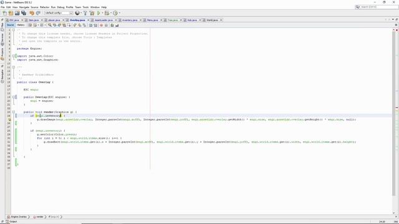Open the File menu
Image resolution: width=399 pixels, height=224 pixels.
tap(2, 7)
